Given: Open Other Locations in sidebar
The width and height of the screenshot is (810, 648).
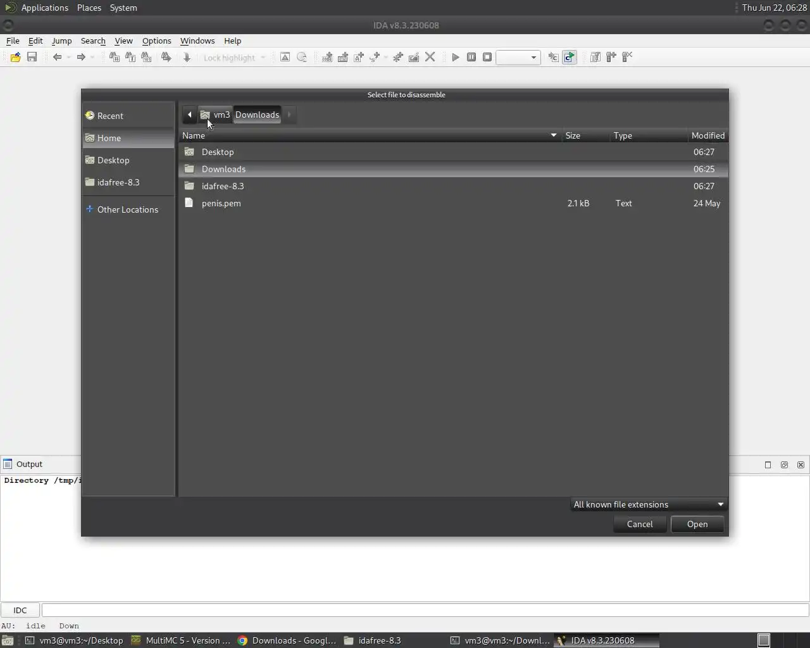Looking at the screenshot, I should click(128, 209).
